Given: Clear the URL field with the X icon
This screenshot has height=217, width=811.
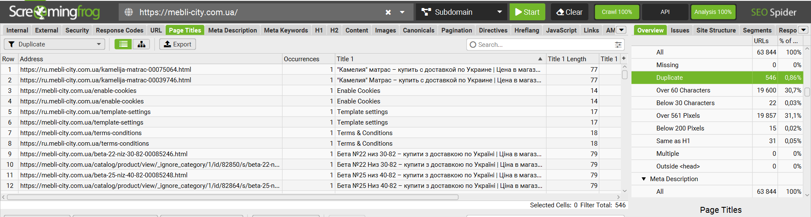Looking at the screenshot, I should [x=388, y=12].
